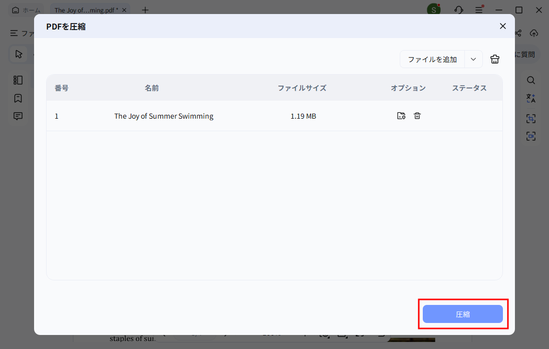Screen dimensions: 549x349
Task: Switch to the ホーム tab in the main window
Action: pyautogui.click(x=26, y=10)
